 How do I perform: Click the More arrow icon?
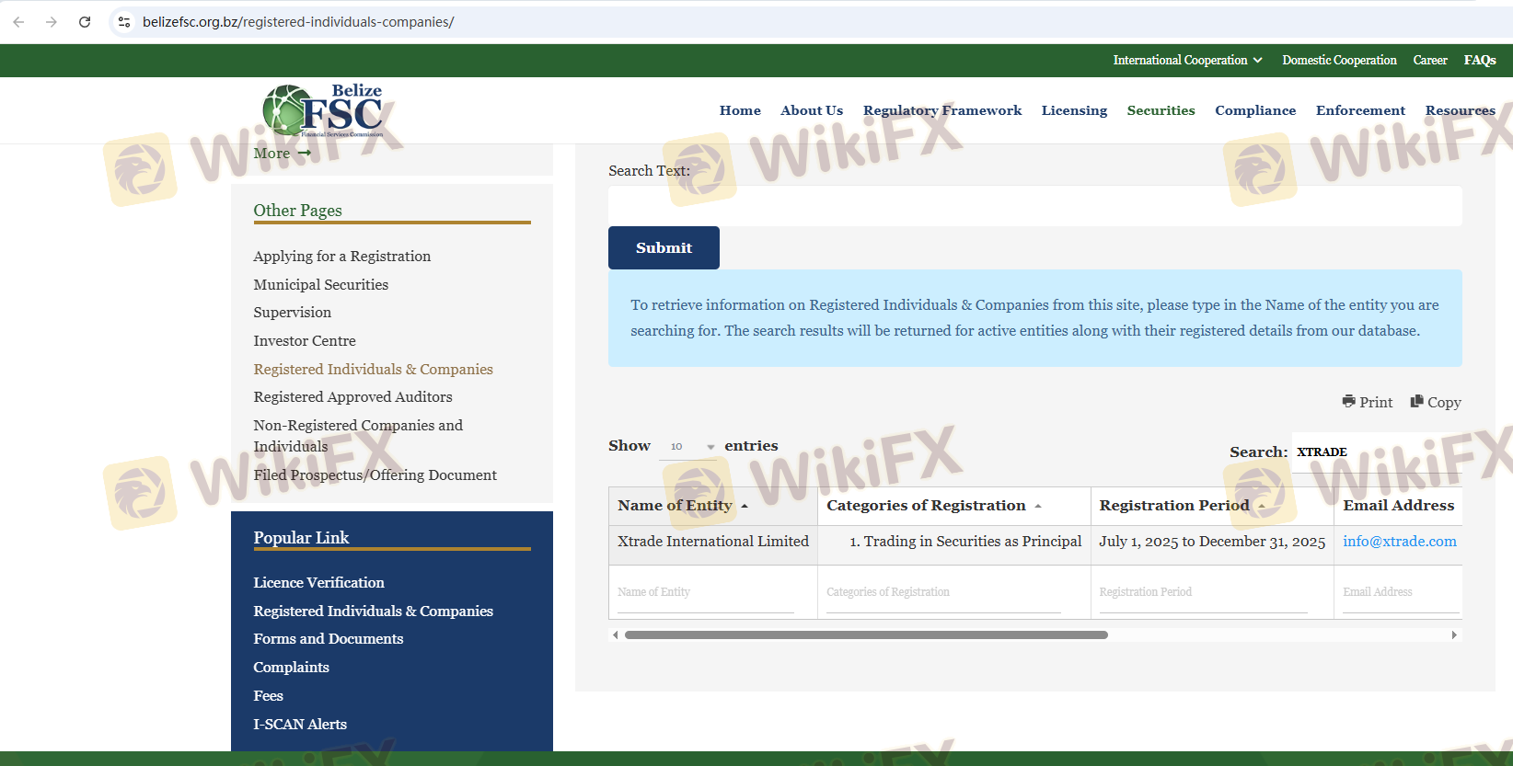(305, 154)
